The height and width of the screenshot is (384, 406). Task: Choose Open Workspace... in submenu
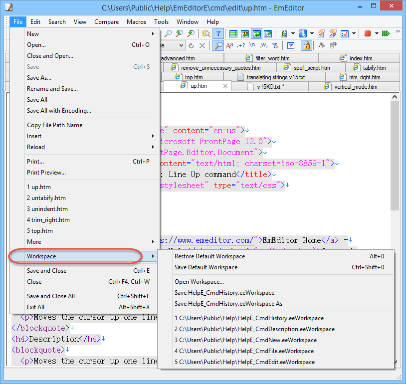click(x=276, y=281)
